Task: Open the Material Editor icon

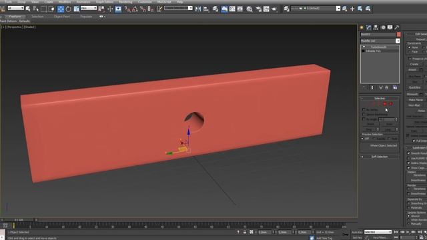Action: [x=250, y=9]
